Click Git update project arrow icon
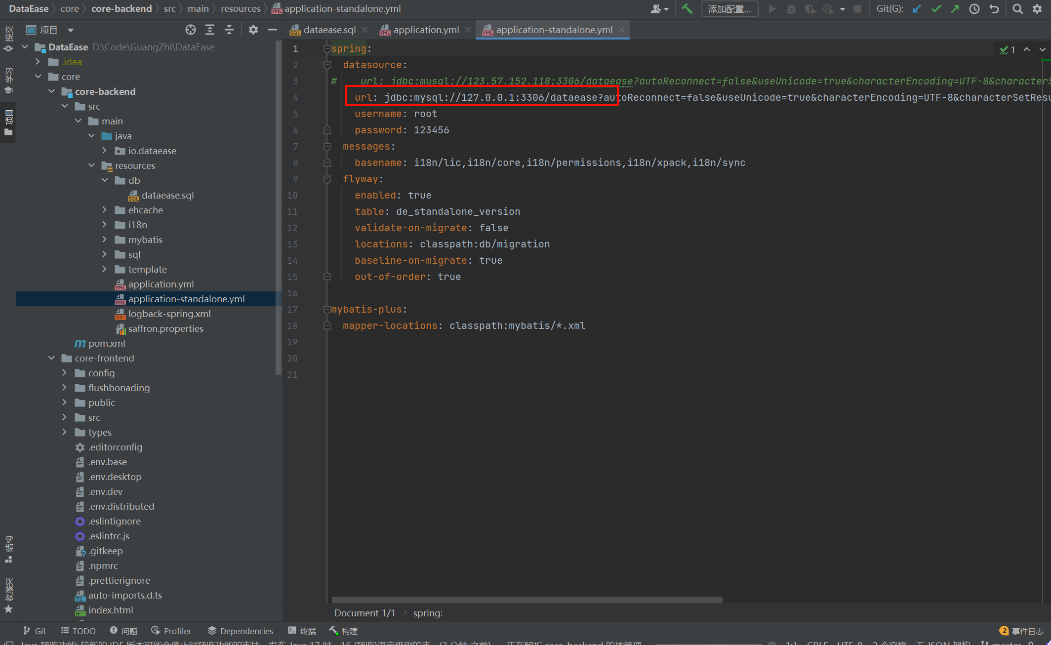This screenshot has width=1051, height=645. pyautogui.click(x=917, y=9)
